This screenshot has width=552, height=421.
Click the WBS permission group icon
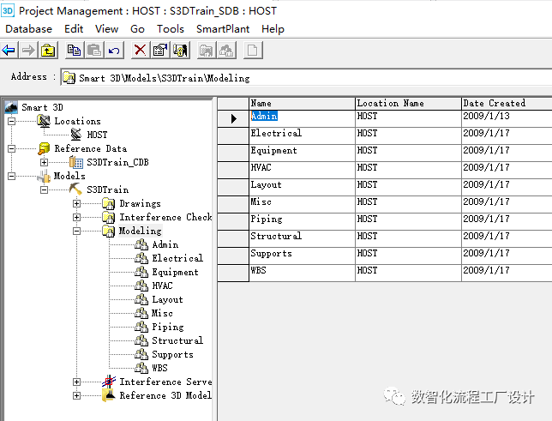pyautogui.click(x=141, y=368)
